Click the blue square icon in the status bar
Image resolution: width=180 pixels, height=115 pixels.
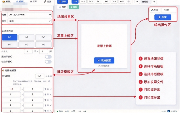[x=169, y=111]
